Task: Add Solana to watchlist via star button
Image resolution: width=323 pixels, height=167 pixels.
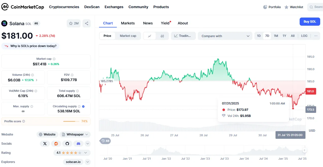Action: coord(73,24)
